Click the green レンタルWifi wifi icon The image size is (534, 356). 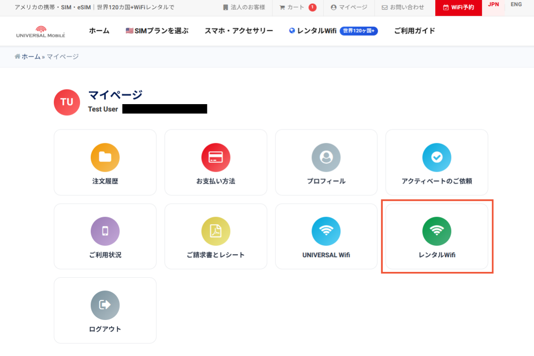437,231
